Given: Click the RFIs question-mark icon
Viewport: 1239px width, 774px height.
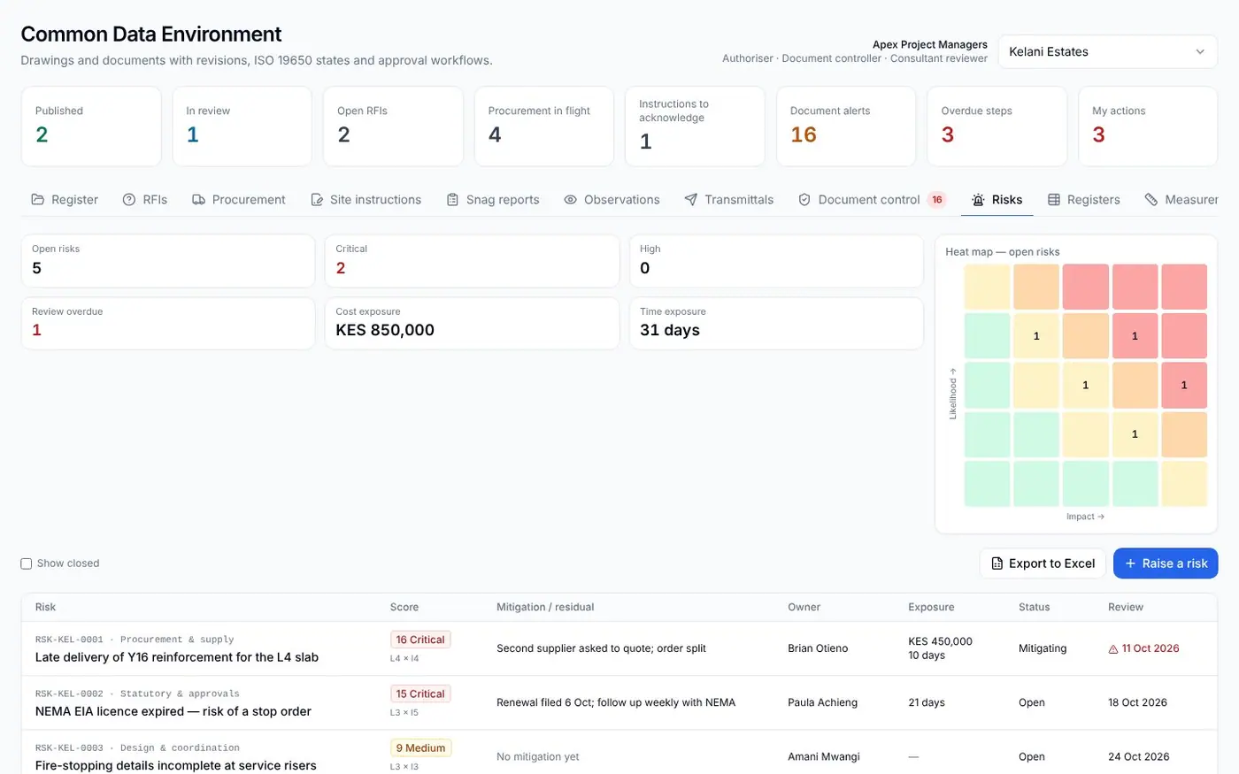Looking at the screenshot, I should 129,200.
